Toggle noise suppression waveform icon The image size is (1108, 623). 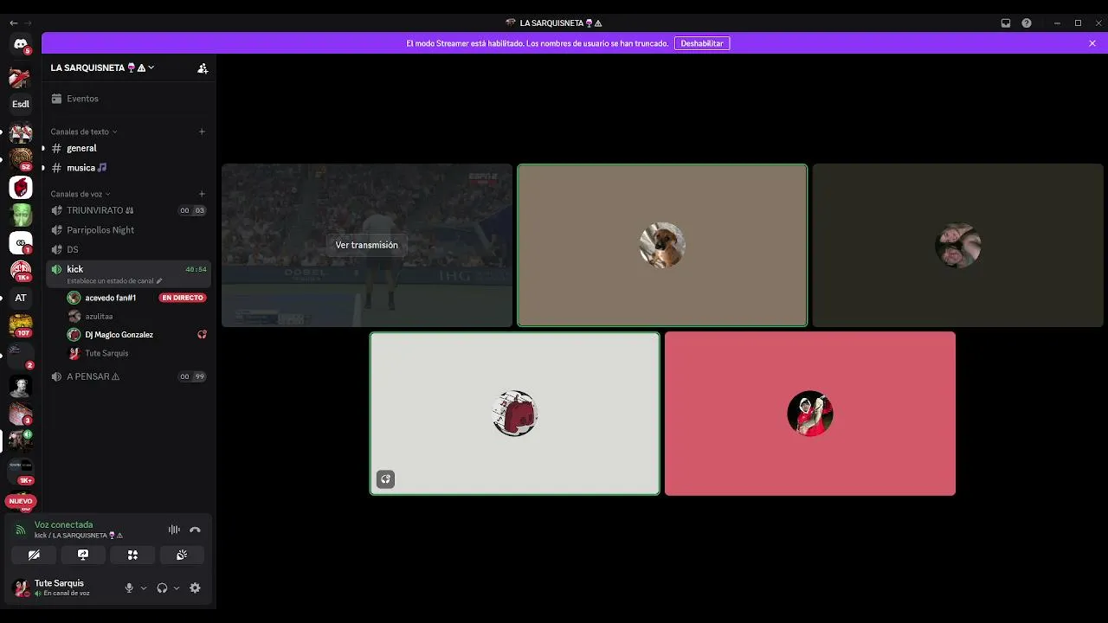point(174,530)
